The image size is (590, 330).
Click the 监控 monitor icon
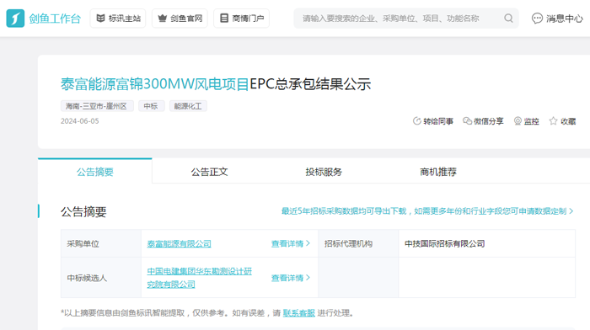point(518,121)
